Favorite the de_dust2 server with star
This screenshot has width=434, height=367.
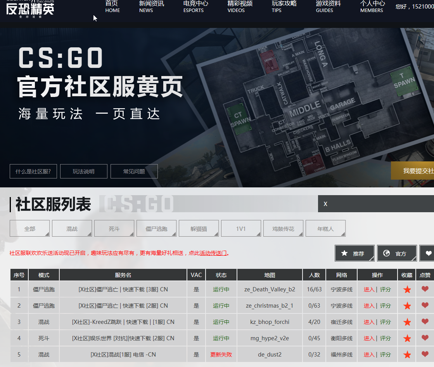coord(406,354)
